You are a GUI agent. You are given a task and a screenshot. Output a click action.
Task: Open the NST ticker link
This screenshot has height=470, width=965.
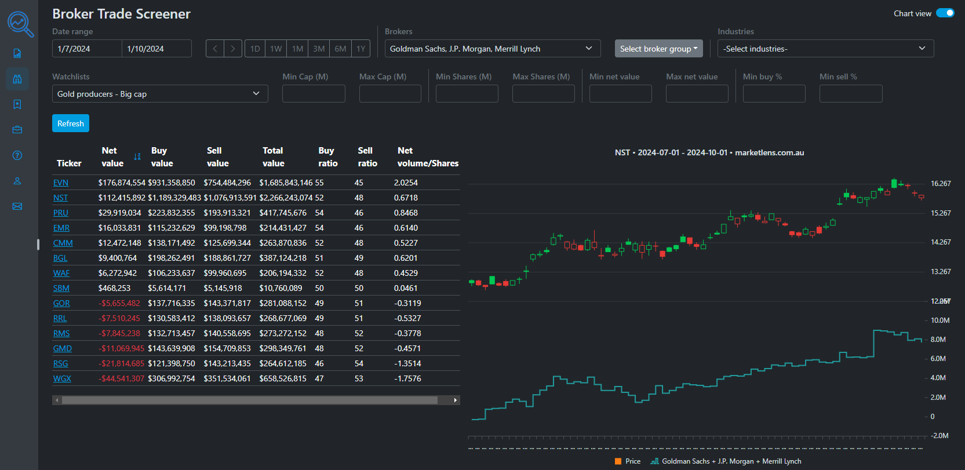click(60, 198)
